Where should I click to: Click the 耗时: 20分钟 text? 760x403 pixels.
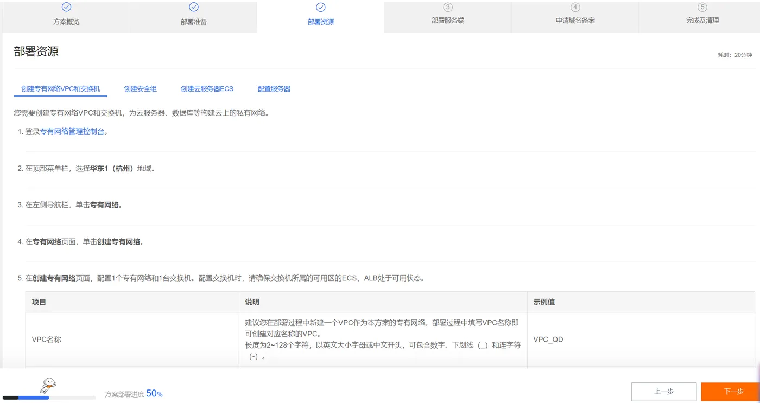pyautogui.click(x=735, y=55)
